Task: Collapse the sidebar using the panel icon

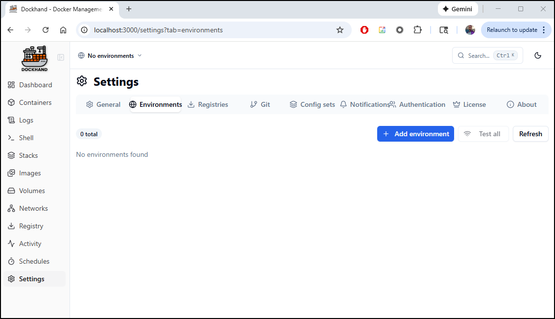Action: 61,57
